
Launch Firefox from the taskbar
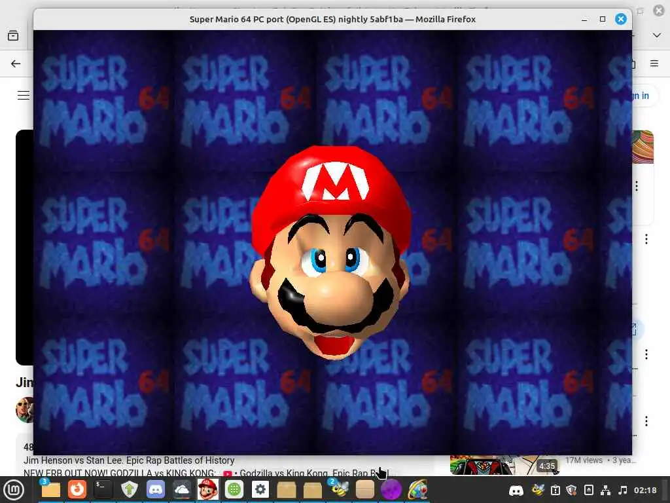pos(77,489)
